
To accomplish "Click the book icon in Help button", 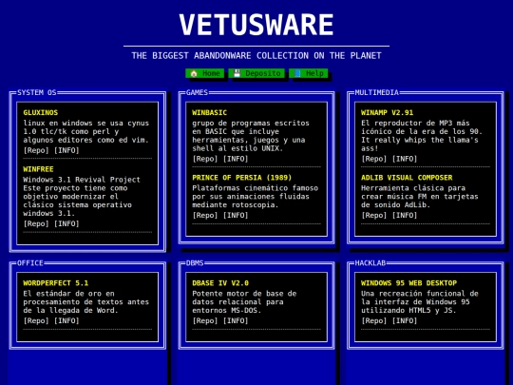I will point(297,73).
